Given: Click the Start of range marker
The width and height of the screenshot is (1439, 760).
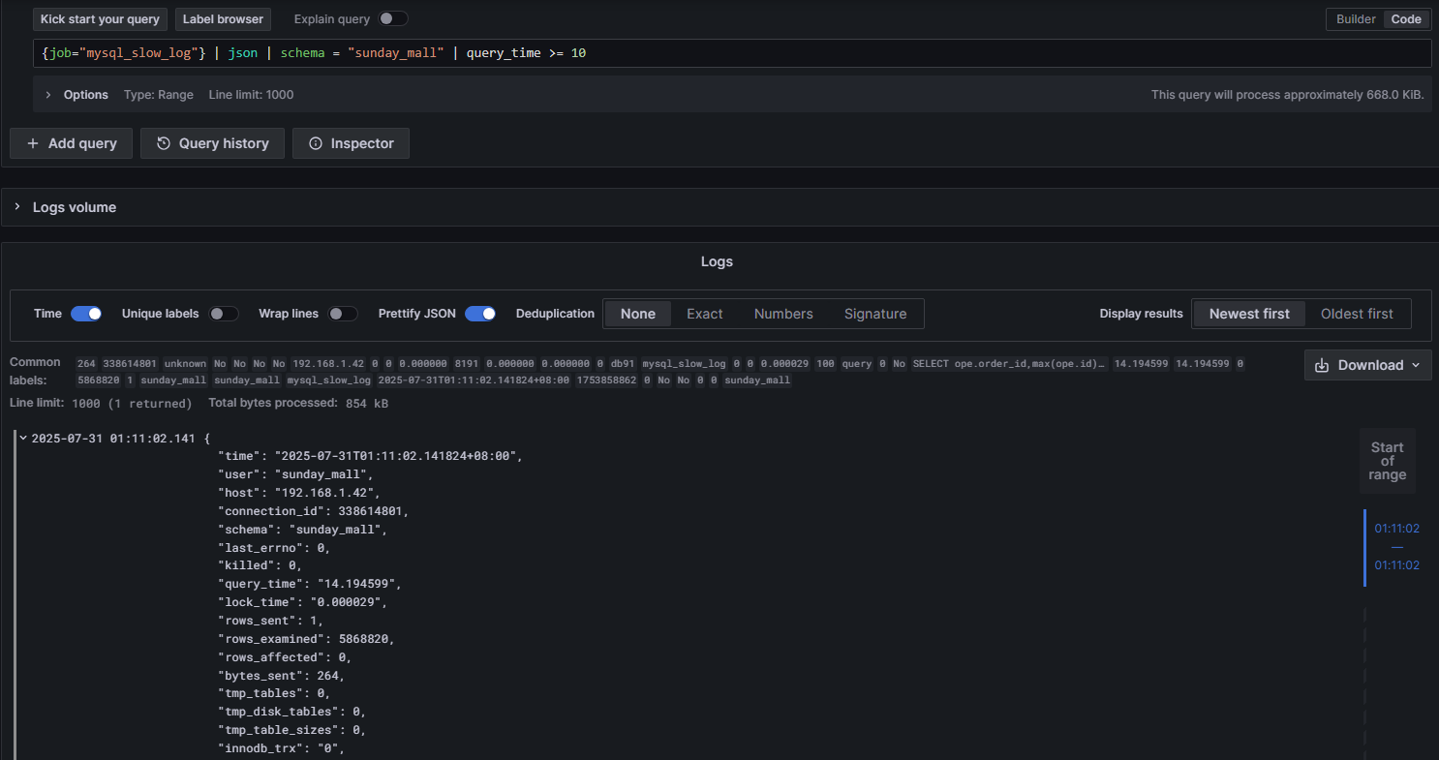Looking at the screenshot, I should [x=1387, y=461].
